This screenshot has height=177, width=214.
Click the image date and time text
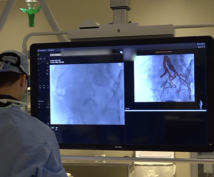[57, 62]
